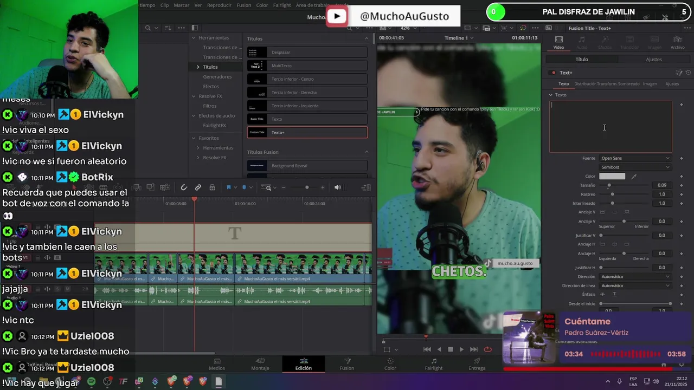Image resolution: width=694 pixels, height=390 pixels.
Task: Reset Text+ settings with the reset icon
Action: pos(688,73)
